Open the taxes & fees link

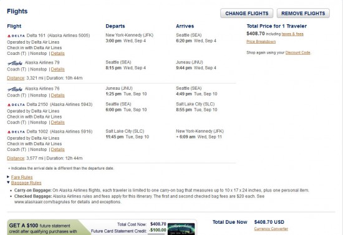292,34
